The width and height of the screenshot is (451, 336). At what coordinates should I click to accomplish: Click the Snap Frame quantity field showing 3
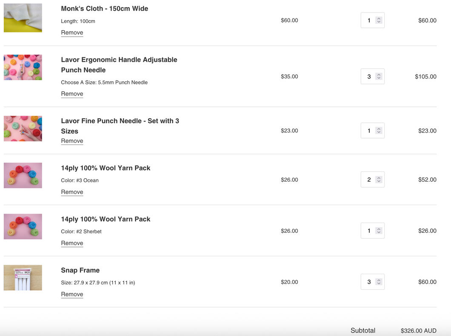coord(372,282)
